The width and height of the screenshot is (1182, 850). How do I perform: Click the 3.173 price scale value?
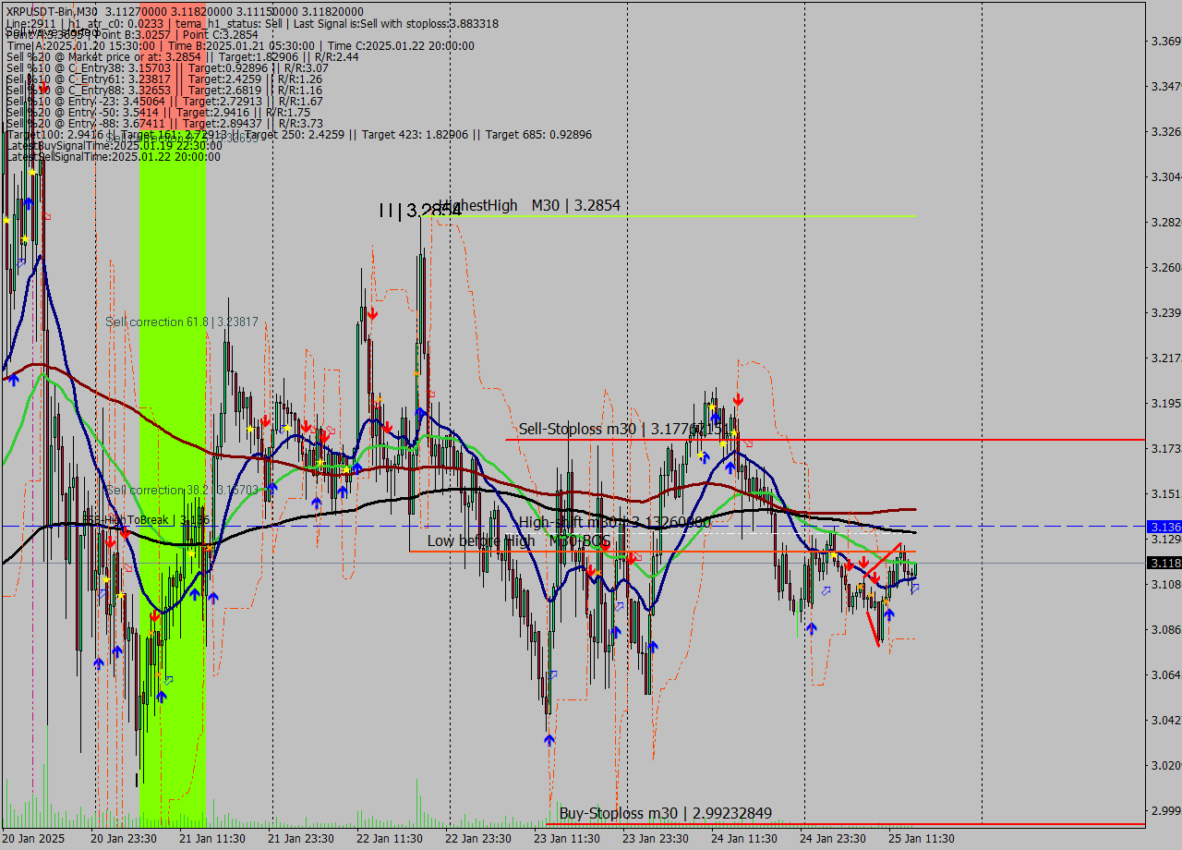(x=1166, y=448)
